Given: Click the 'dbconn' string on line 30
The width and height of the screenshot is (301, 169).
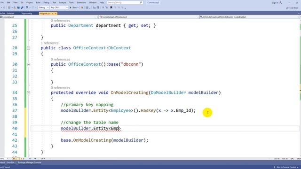Looking at the screenshot, I should click(x=131, y=64).
